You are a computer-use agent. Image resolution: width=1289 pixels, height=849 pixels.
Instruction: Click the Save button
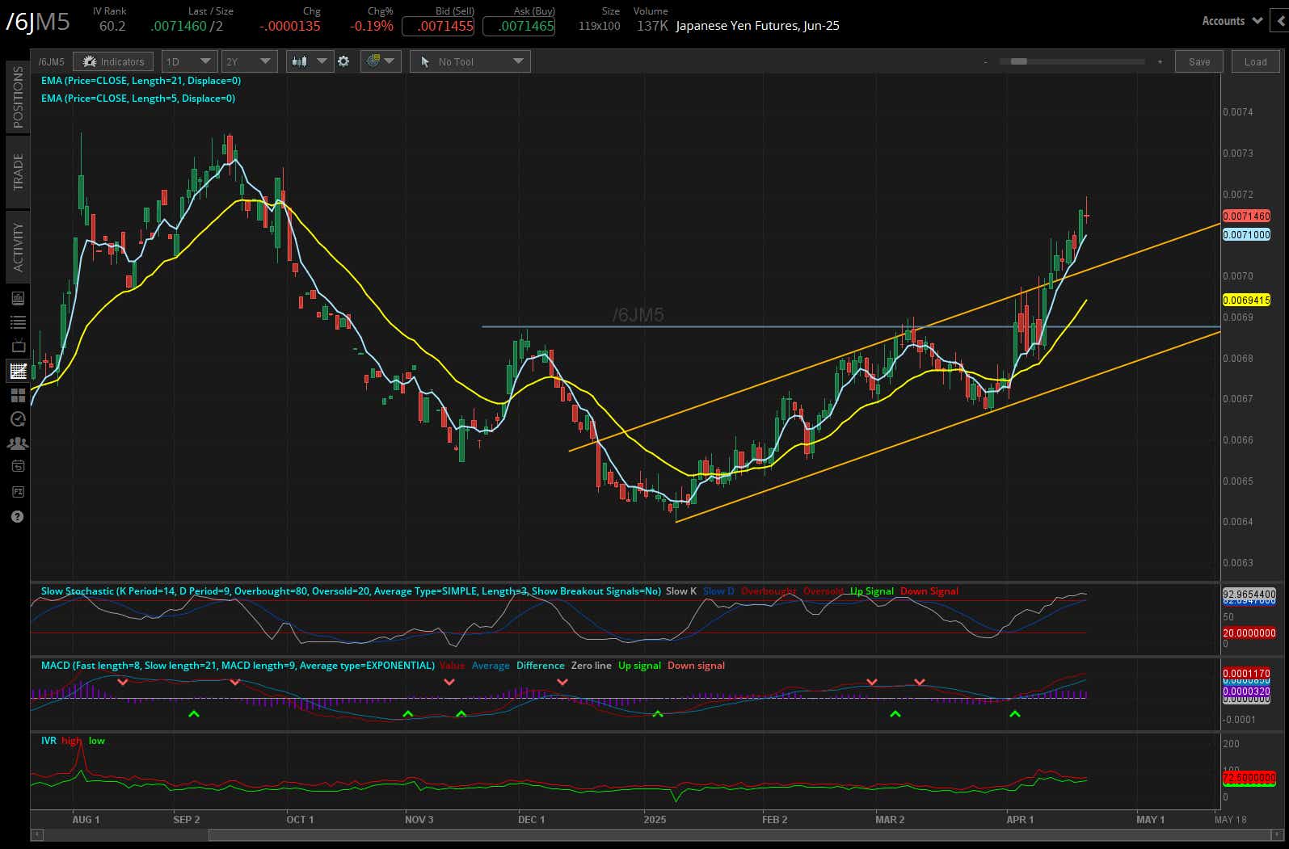pos(1198,61)
